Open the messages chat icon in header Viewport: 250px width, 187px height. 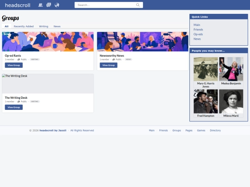pos(49,5)
